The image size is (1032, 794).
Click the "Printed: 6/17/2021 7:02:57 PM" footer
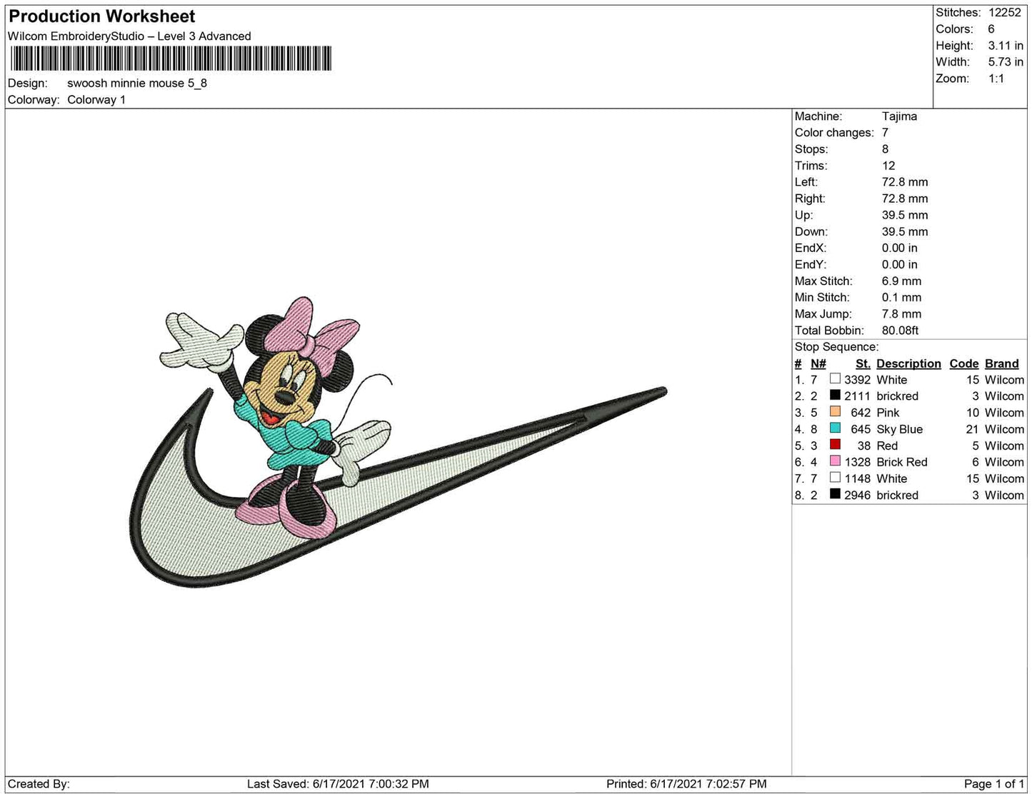(x=686, y=784)
